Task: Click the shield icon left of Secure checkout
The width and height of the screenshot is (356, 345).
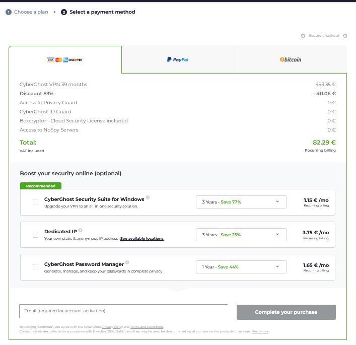Action: pyautogui.click(x=303, y=36)
